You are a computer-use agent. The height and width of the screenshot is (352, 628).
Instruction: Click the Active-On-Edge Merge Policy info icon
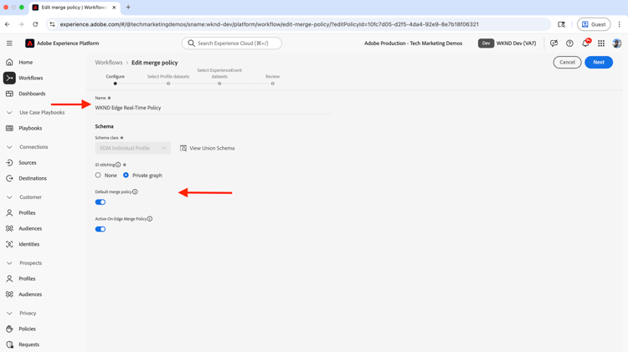click(x=150, y=219)
